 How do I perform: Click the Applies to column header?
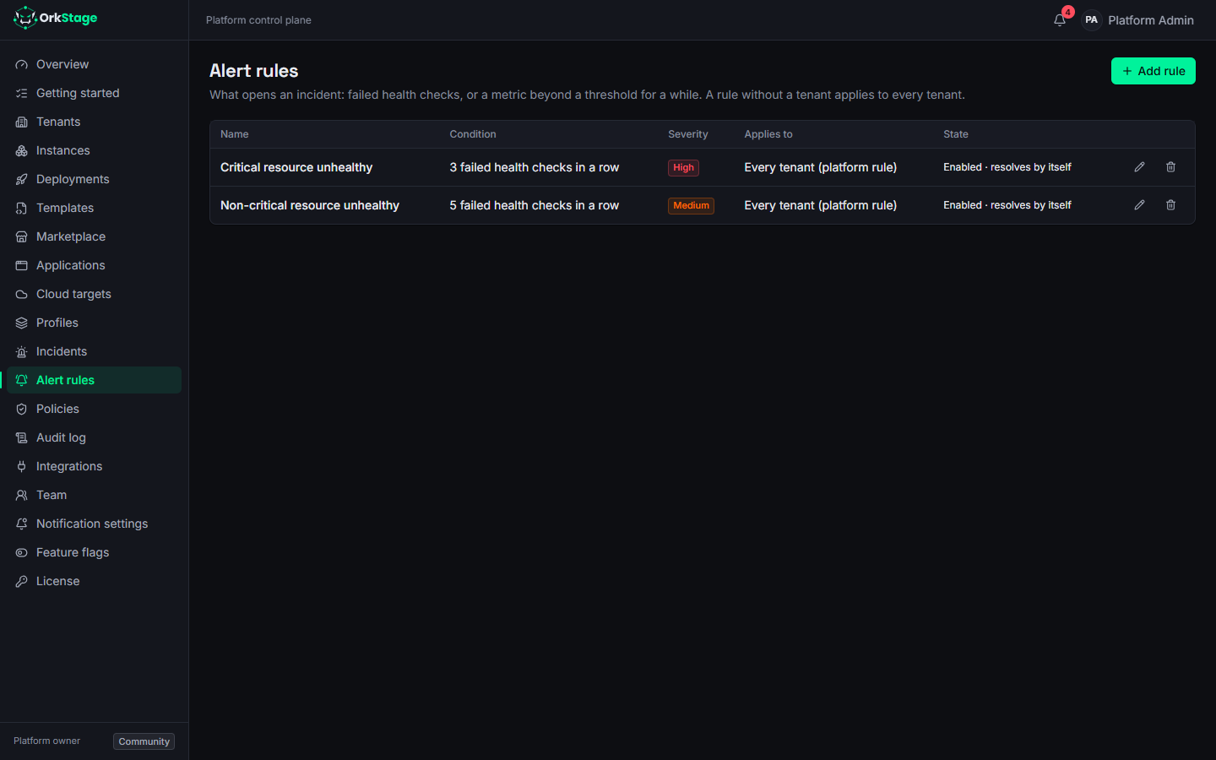pos(768,134)
